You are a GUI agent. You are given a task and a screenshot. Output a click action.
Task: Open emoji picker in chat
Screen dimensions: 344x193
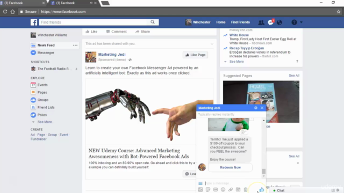pos(223,189)
